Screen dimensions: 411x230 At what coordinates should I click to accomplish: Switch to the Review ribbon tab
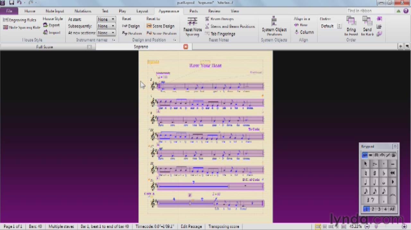214,11
